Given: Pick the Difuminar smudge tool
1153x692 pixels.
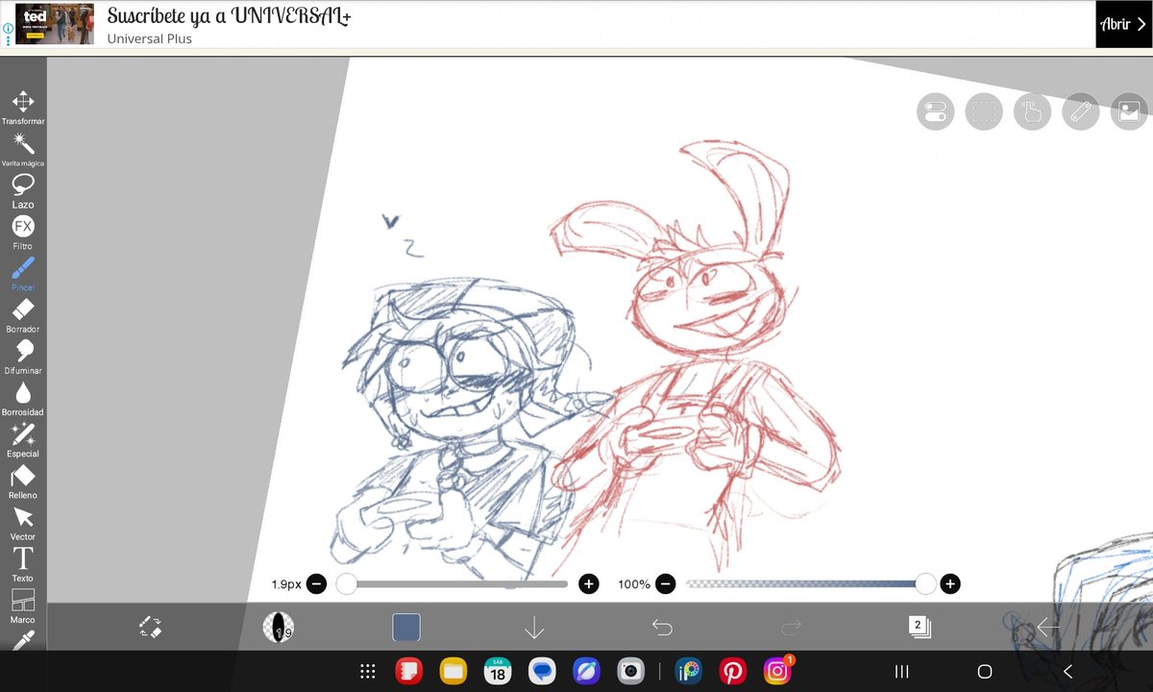Looking at the screenshot, I should pyautogui.click(x=23, y=357).
